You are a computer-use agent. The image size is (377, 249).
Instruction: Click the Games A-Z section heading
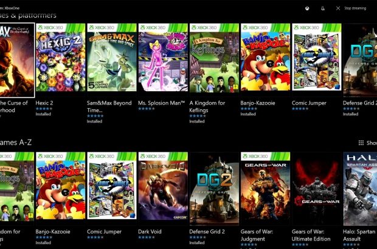pyautogui.click(x=17, y=142)
